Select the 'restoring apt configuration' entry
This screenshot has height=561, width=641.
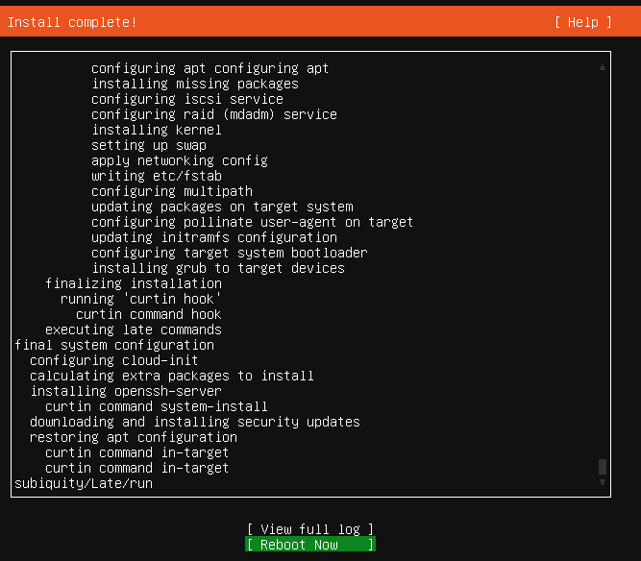coord(134,437)
